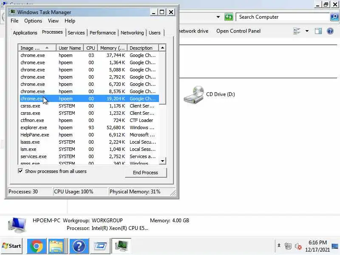Switch to the Users tab
This screenshot has height=255, width=340.
click(155, 33)
